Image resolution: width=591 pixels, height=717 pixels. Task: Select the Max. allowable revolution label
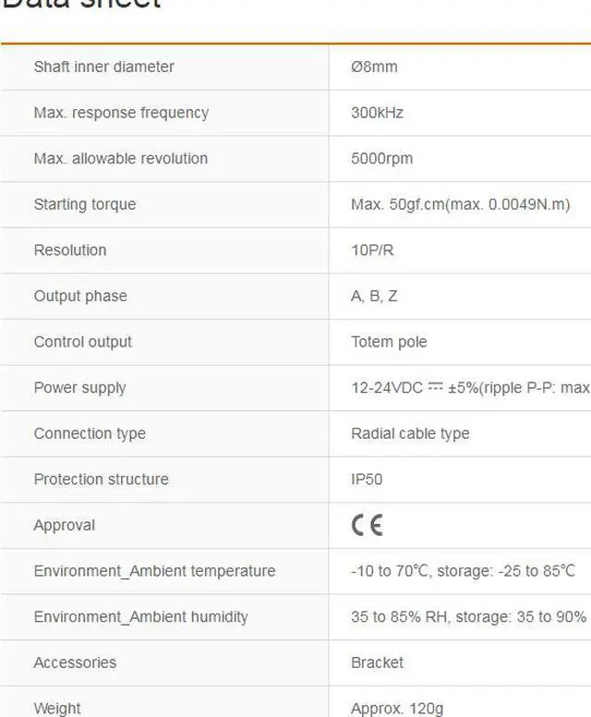[121, 158]
